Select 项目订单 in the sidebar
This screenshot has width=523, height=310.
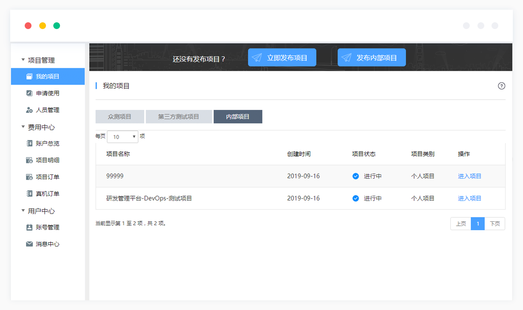pyautogui.click(x=47, y=177)
